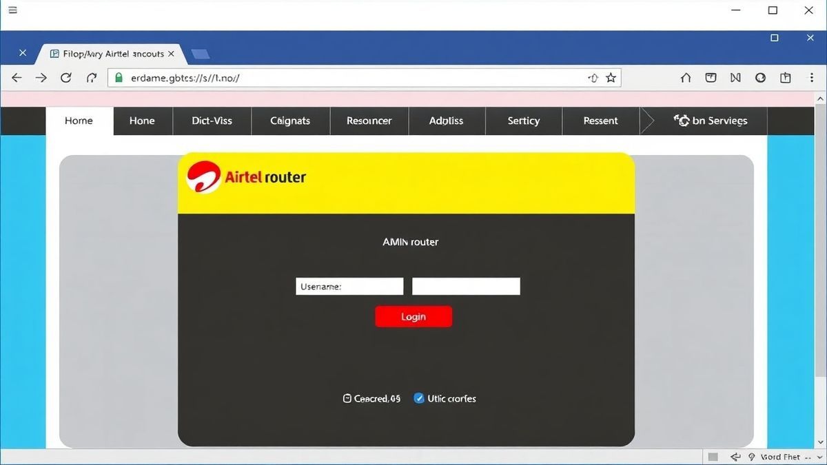Open the Caignats nav item
The image size is (827, 465).
coord(290,121)
